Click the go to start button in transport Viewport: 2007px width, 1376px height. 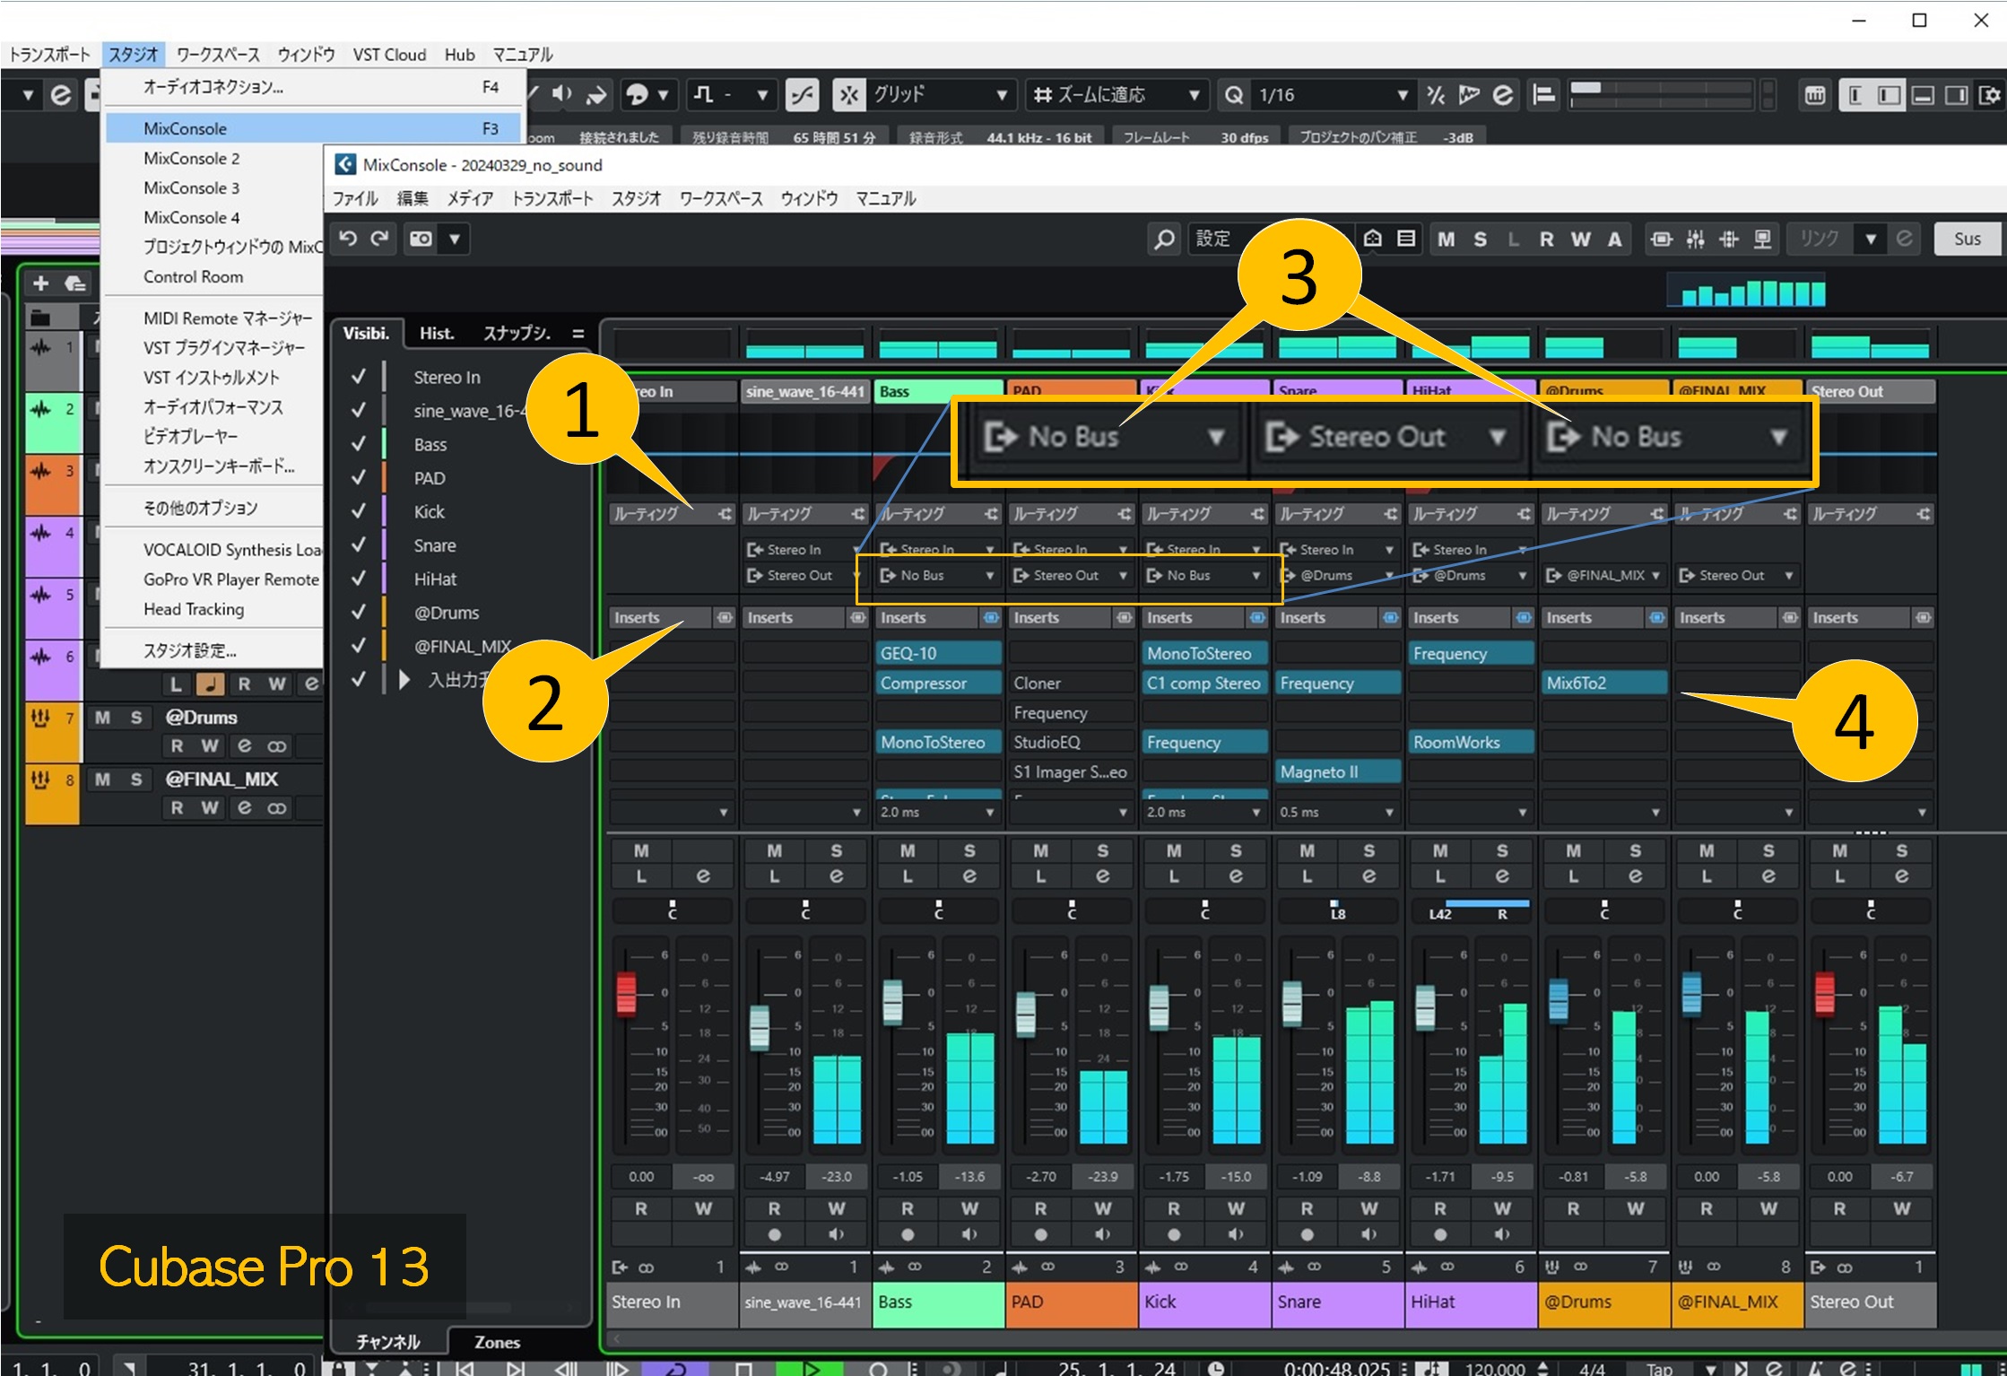pyautogui.click(x=465, y=1368)
